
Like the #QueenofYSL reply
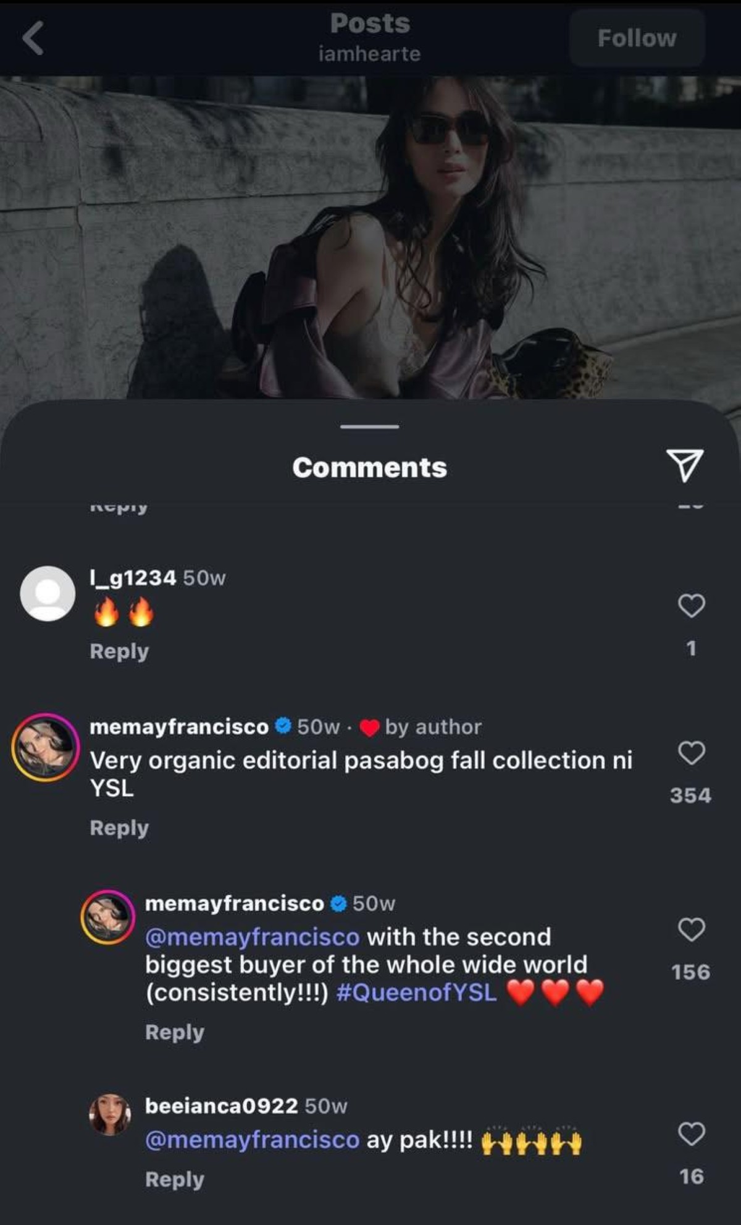pyautogui.click(x=691, y=930)
